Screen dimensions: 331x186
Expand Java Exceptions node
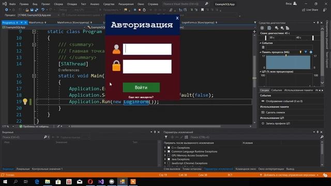tap(165, 159)
